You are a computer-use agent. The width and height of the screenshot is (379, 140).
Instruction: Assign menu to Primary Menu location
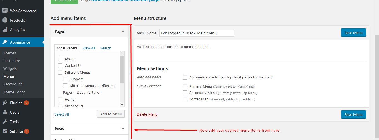click(185, 86)
